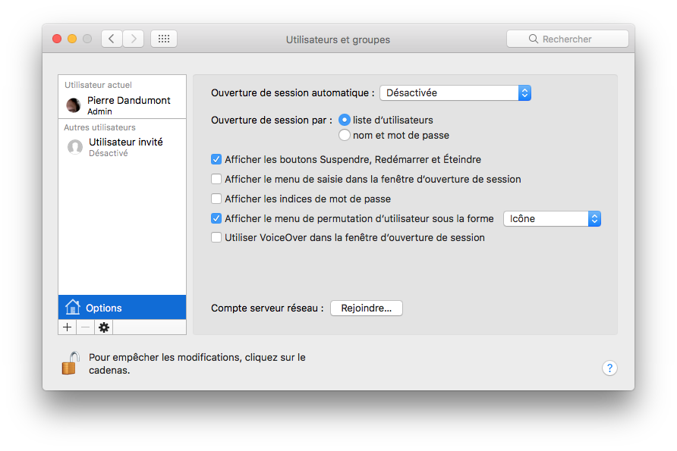This screenshot has height=451, width=677.
Task: Check Afficher les indices de mot de passe
Action: click(x=216, y=199)
